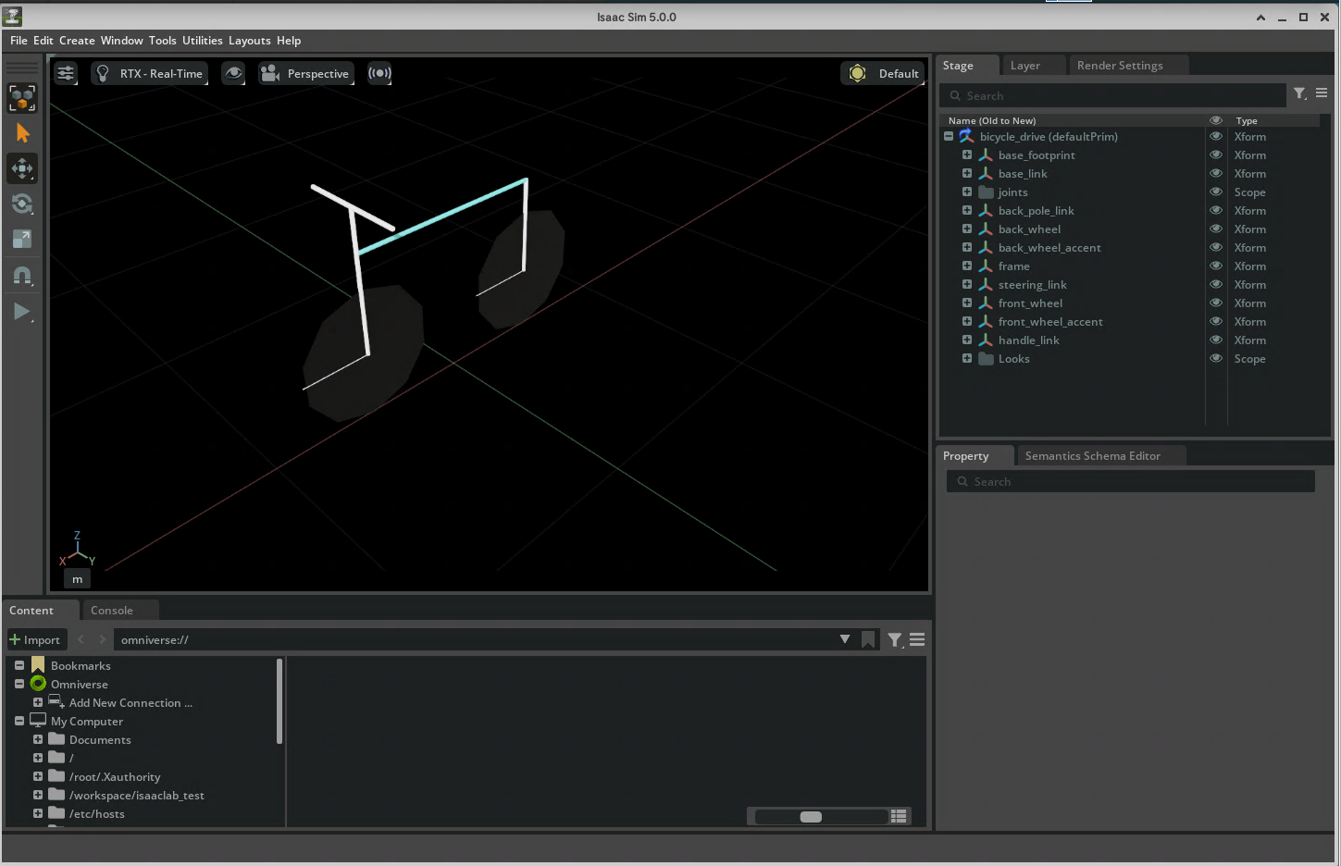Click the thumbnail size slider in Content

811,816
